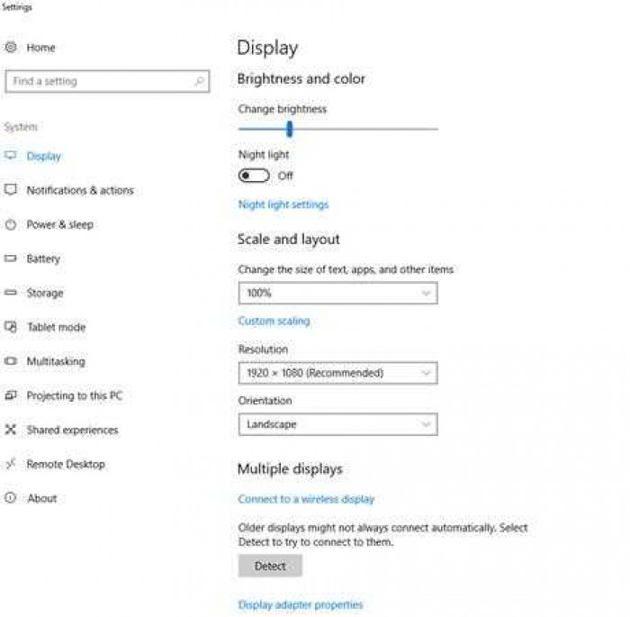This screenshot has width=630, height=617.
Task: Open the About page
Action: pos(42,498)
